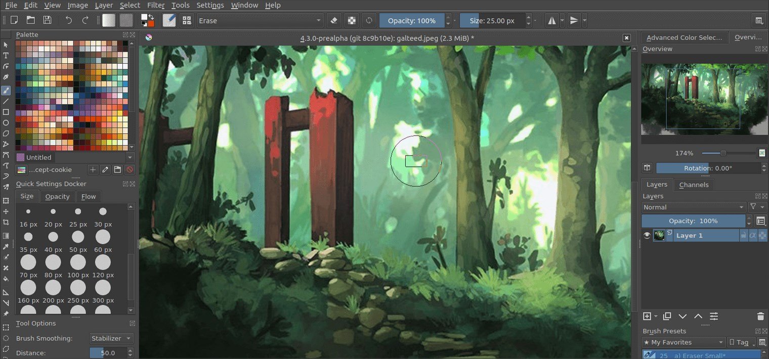
Task: Switch to the Opacity tab in Quick Settings
Action: pos(57,196)
